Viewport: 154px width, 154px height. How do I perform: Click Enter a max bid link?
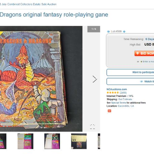click(x=147, y=62)
